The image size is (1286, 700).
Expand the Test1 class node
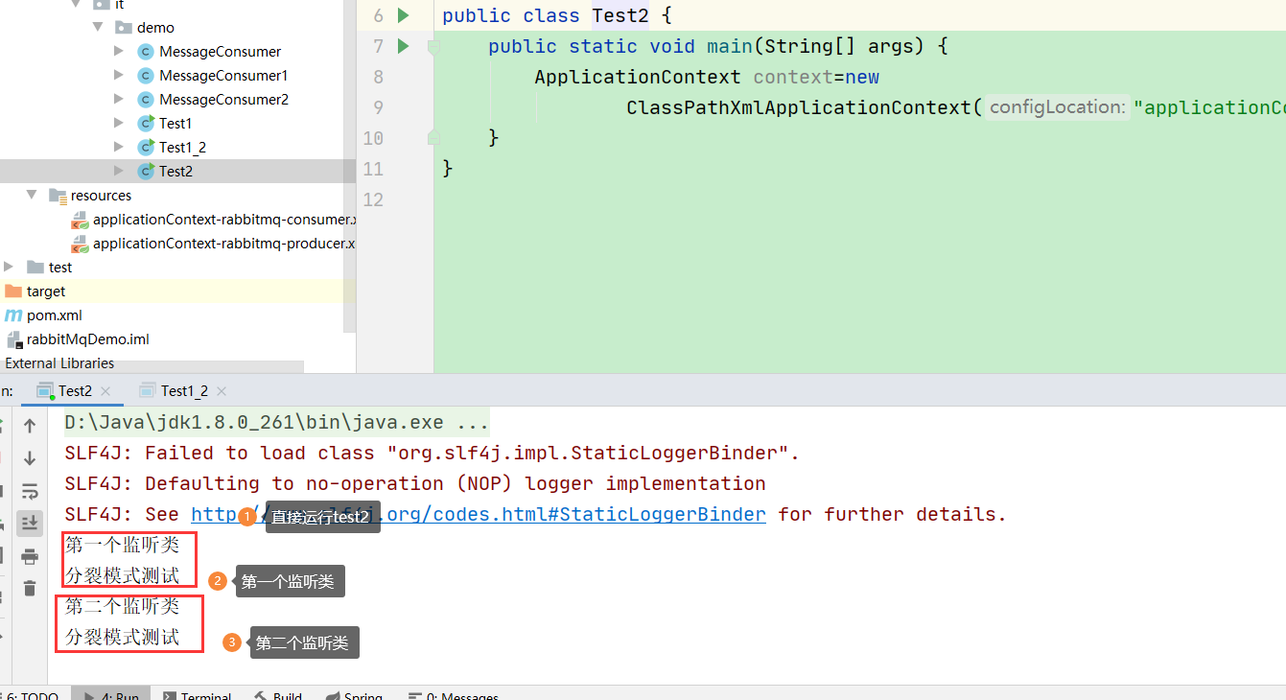pos(119,123)
